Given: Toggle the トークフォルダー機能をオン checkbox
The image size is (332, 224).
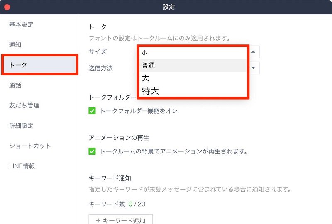Looking at the screenshot, I should [92, 111].
